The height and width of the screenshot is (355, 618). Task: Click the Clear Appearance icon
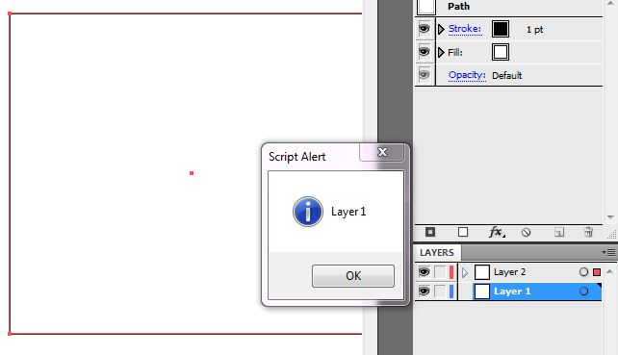tap(526, 233)
